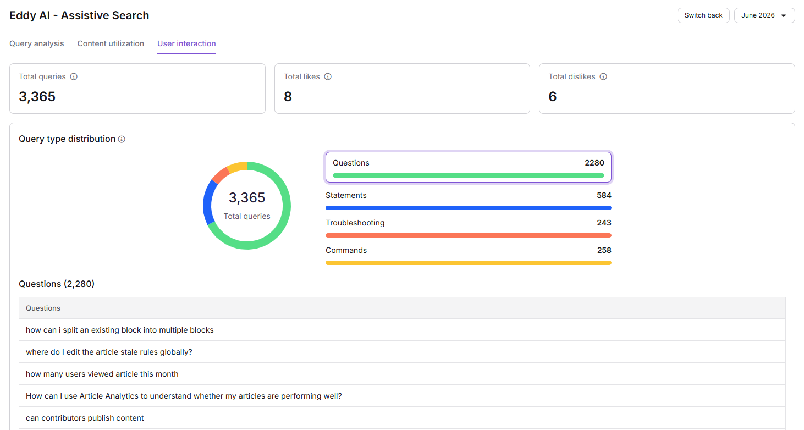Select the User interaction tab
Image resolution: width=804 pixels, height=430 pixels.
[186, 43]
